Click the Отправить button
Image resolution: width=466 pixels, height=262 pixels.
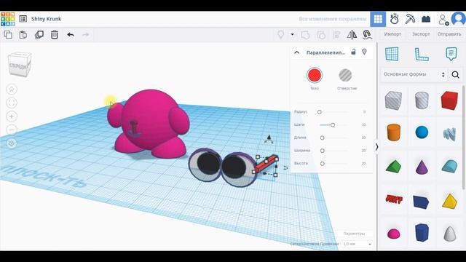[x=449, y=34]
